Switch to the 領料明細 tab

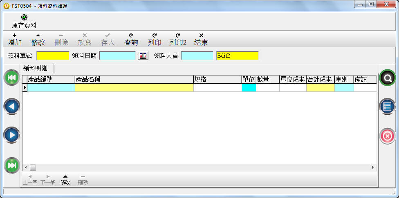pos(38,68)
